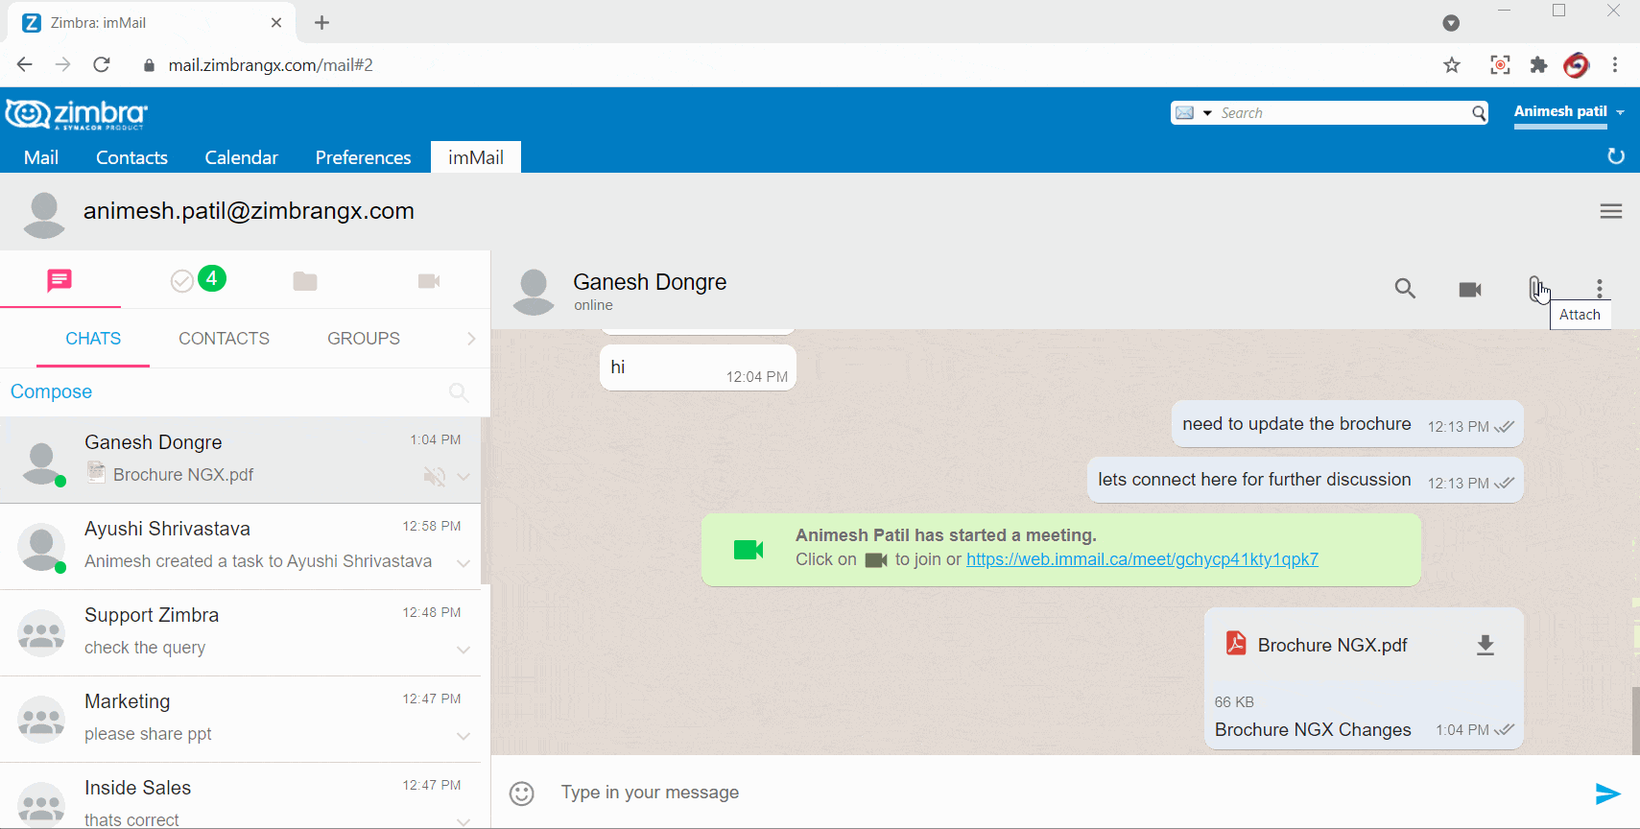Send the message with the arrow icon
The image size is (1640, 829).
point(1607,793)
